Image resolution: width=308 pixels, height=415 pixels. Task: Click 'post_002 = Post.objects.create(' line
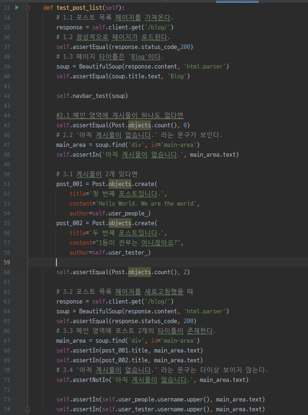tap(107, 223)
